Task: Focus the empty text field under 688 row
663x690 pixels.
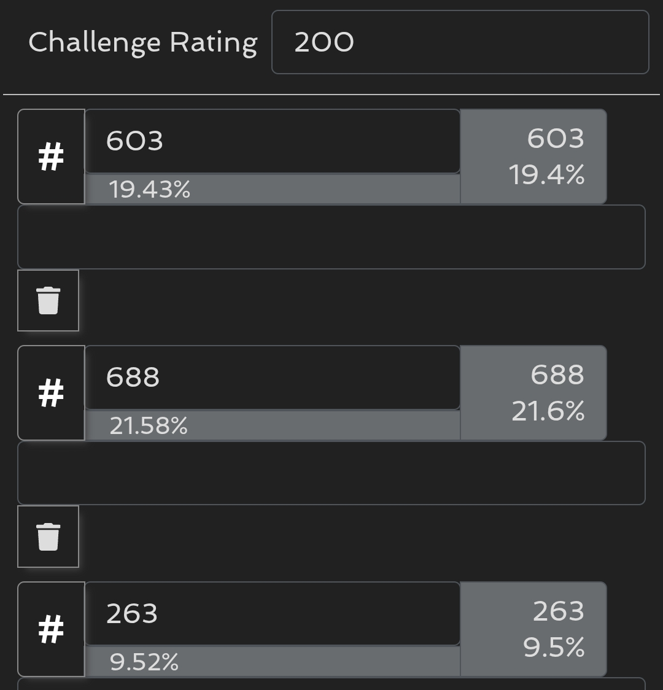Action: pyautogui.click(x=331, y=473)
